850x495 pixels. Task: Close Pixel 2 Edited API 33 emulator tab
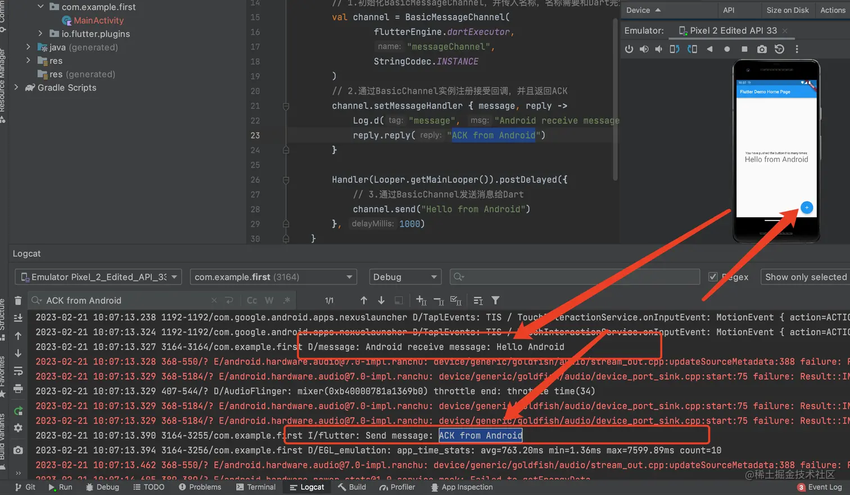coord(785,31)
